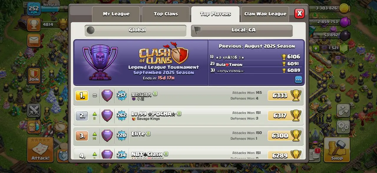Switch to Local: CA rankings
Image resolution: width=377 pixels, height=173 pixels.
242,30
